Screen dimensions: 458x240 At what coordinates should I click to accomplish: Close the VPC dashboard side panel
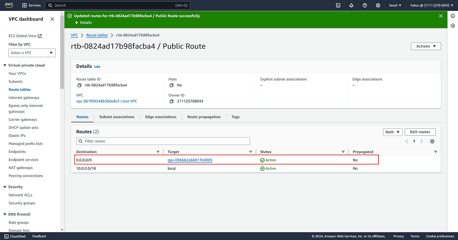52,19
